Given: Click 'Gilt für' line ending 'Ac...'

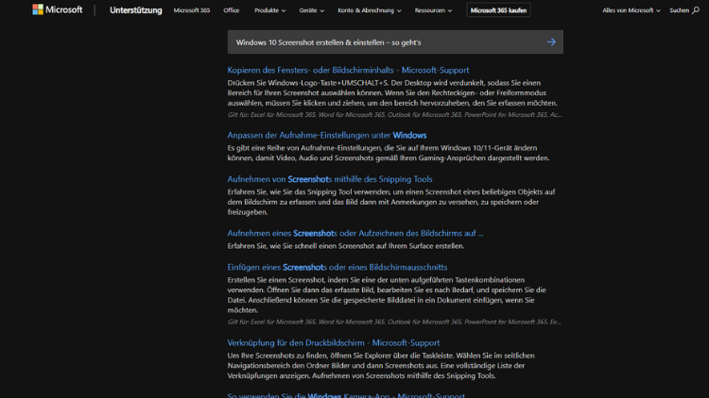Looking at the screenshot, I should click(394, 115).
